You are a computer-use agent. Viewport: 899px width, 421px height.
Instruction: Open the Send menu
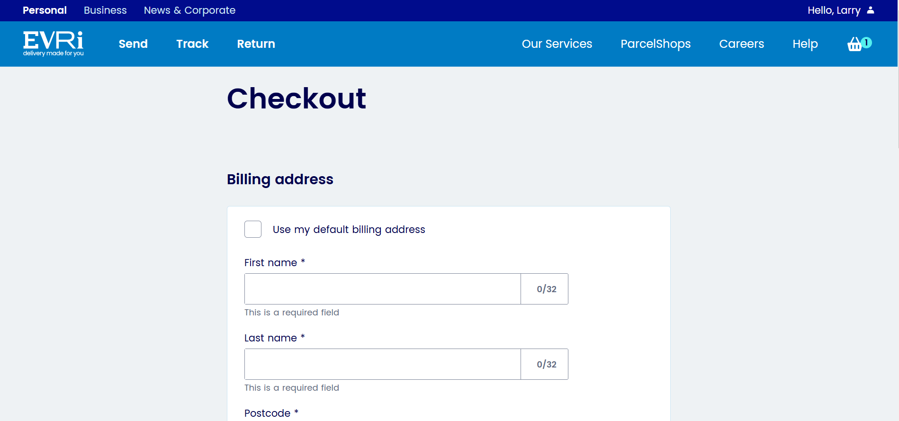point(133,44)
